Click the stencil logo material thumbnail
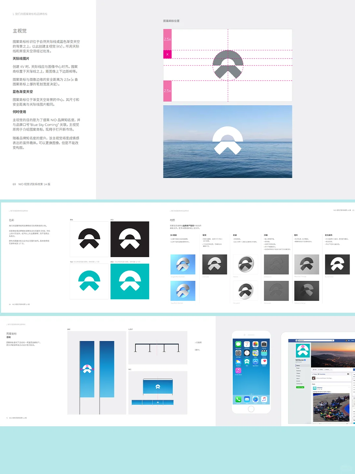This screenshot has width=355, height=474. click(215, 264)
